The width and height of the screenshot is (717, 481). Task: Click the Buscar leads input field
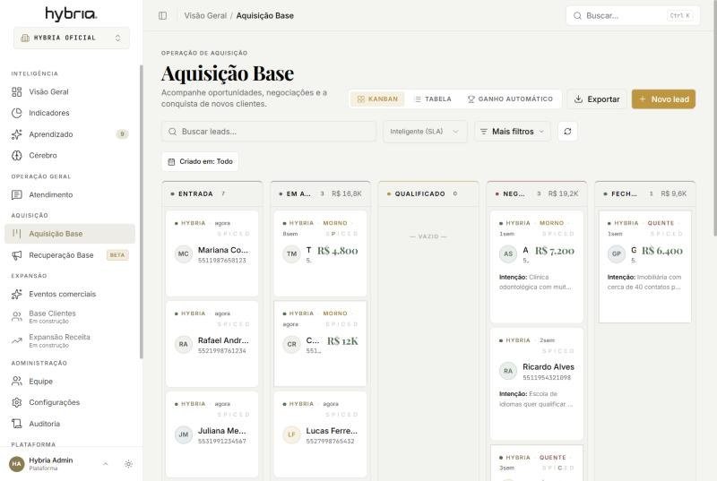click(269, 132)
